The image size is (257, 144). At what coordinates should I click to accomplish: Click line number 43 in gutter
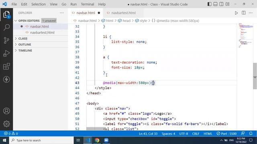coord(77,83)
